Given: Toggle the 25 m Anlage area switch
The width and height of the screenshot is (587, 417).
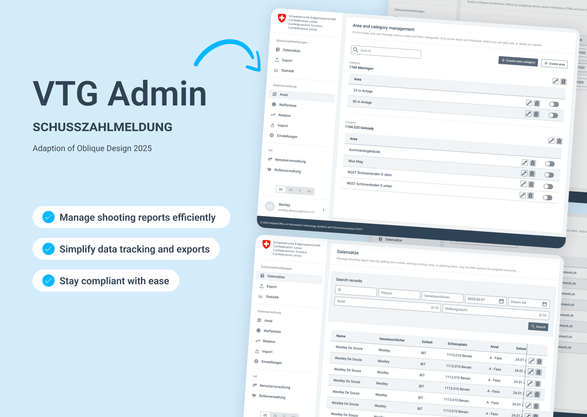Looking at the screenshot, I should coord(554,104).
